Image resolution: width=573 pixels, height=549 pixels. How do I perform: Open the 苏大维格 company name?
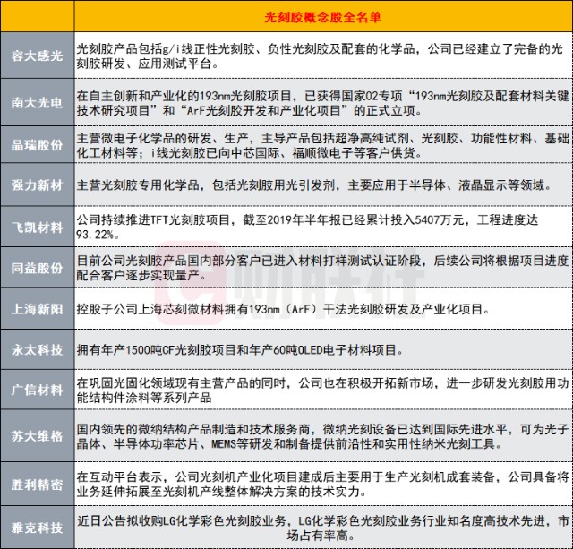tap(37, 438)
